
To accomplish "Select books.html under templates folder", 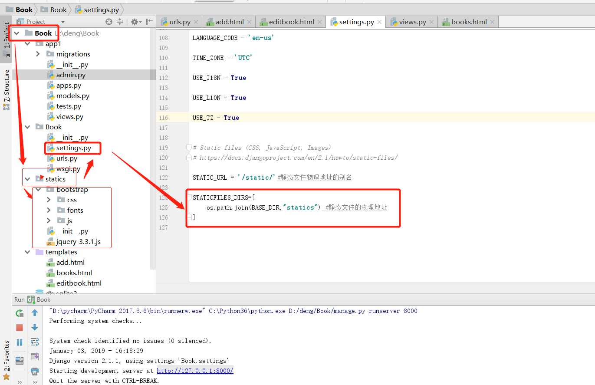I will 74,273.
